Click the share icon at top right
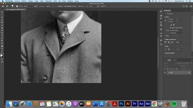193x108 pixels. pos(191,6)
